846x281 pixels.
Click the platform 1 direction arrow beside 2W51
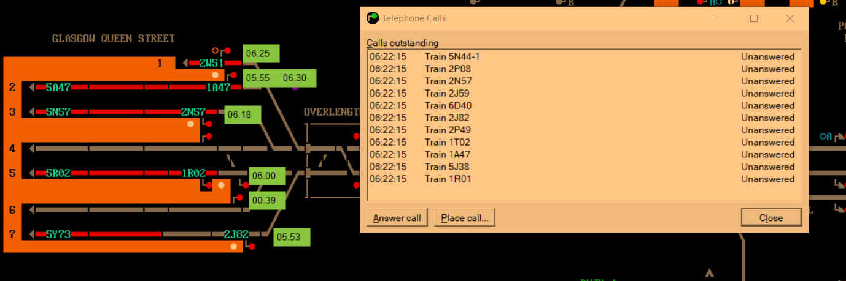pyautogui.click(x=185, y=63)
